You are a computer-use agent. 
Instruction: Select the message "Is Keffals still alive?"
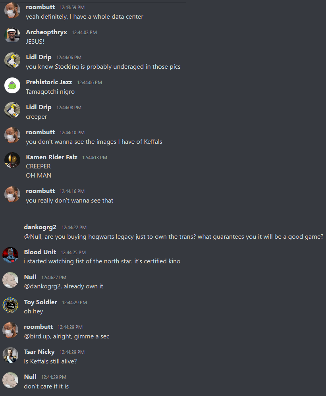click(50, 361)
